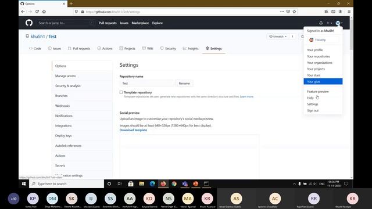The height and width of the screenshot is (209, 372).
Task: Open Branches in settings sidebar
Action: coord(82,96)
